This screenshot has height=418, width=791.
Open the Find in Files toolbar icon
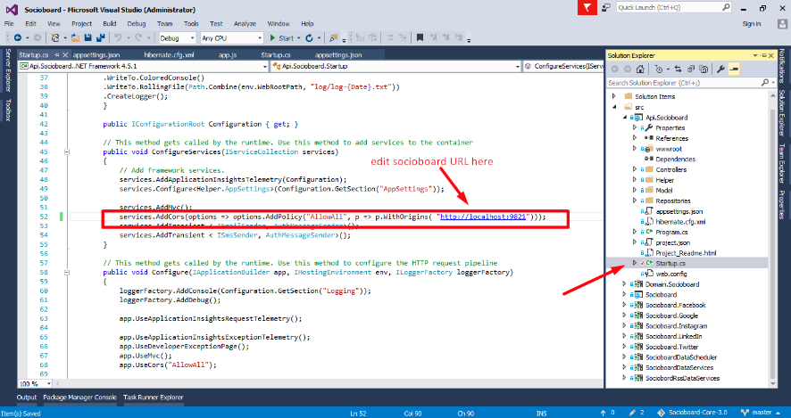coord(333,37)
